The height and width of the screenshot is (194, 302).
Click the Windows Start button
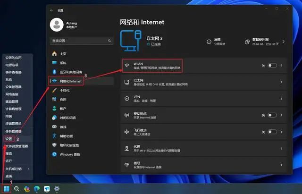7,189
